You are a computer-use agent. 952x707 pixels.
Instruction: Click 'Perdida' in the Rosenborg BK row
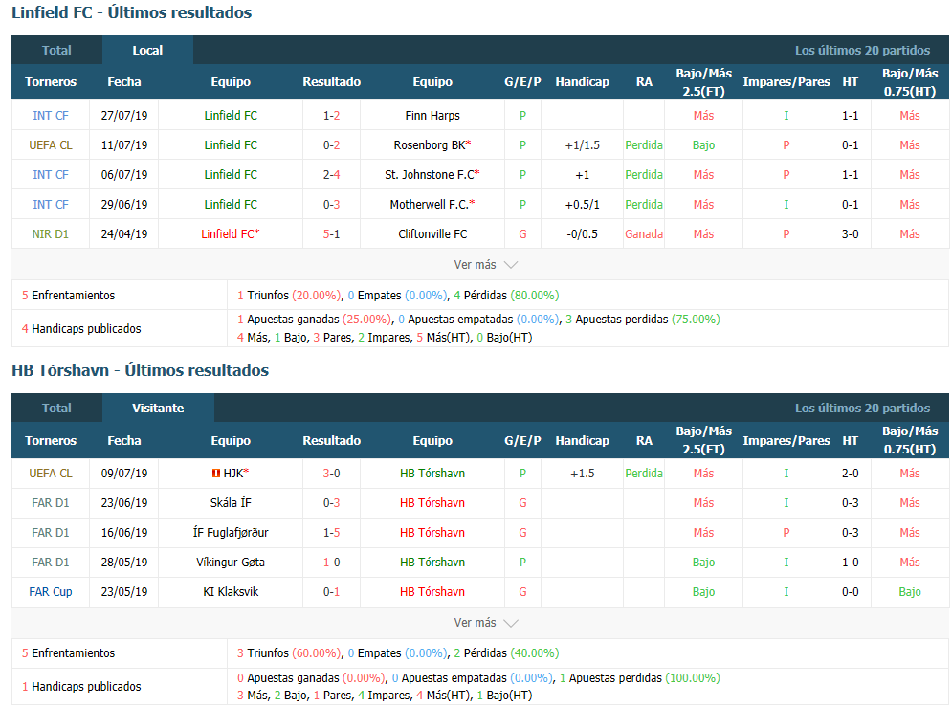click(644, 145)
